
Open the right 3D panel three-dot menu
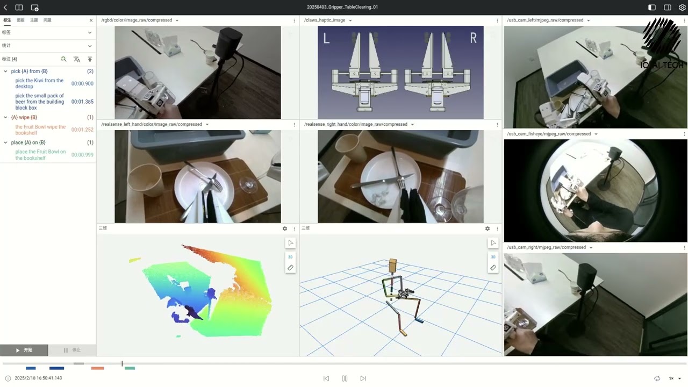click(x=497, y=228)
